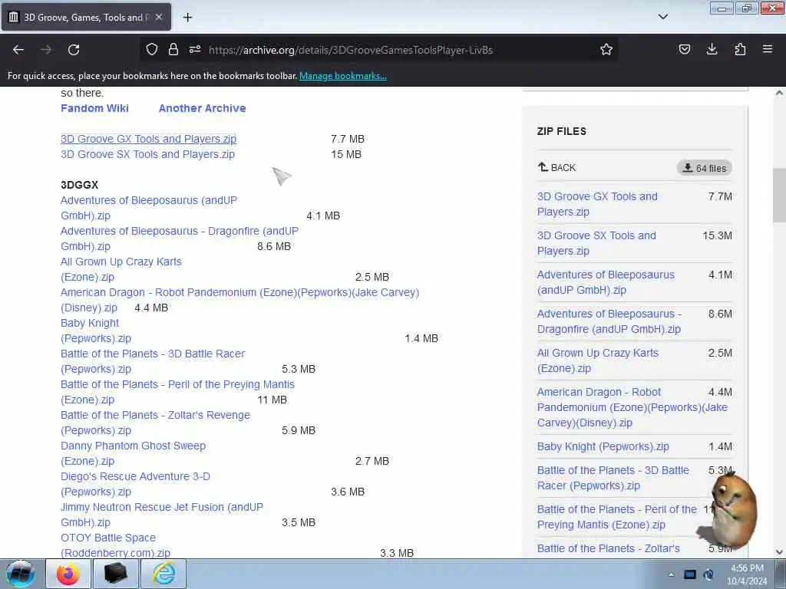Click the monitor icon in system tray

tap(690, 574)
